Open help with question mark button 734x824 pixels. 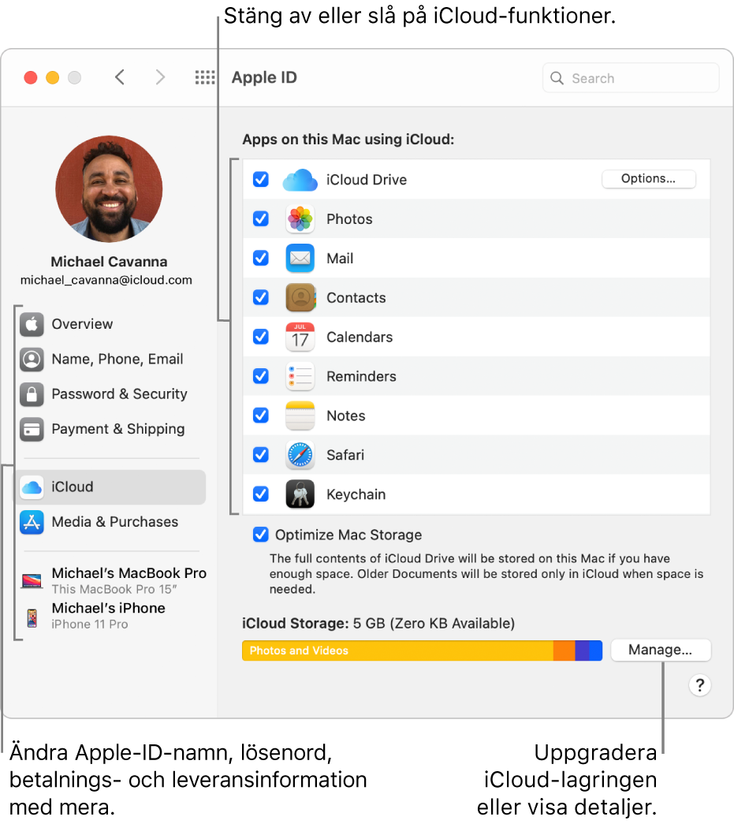coord(699,685)
